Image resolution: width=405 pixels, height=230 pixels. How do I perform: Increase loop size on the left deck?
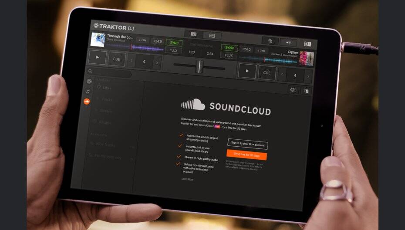click(x=157, y=63)
